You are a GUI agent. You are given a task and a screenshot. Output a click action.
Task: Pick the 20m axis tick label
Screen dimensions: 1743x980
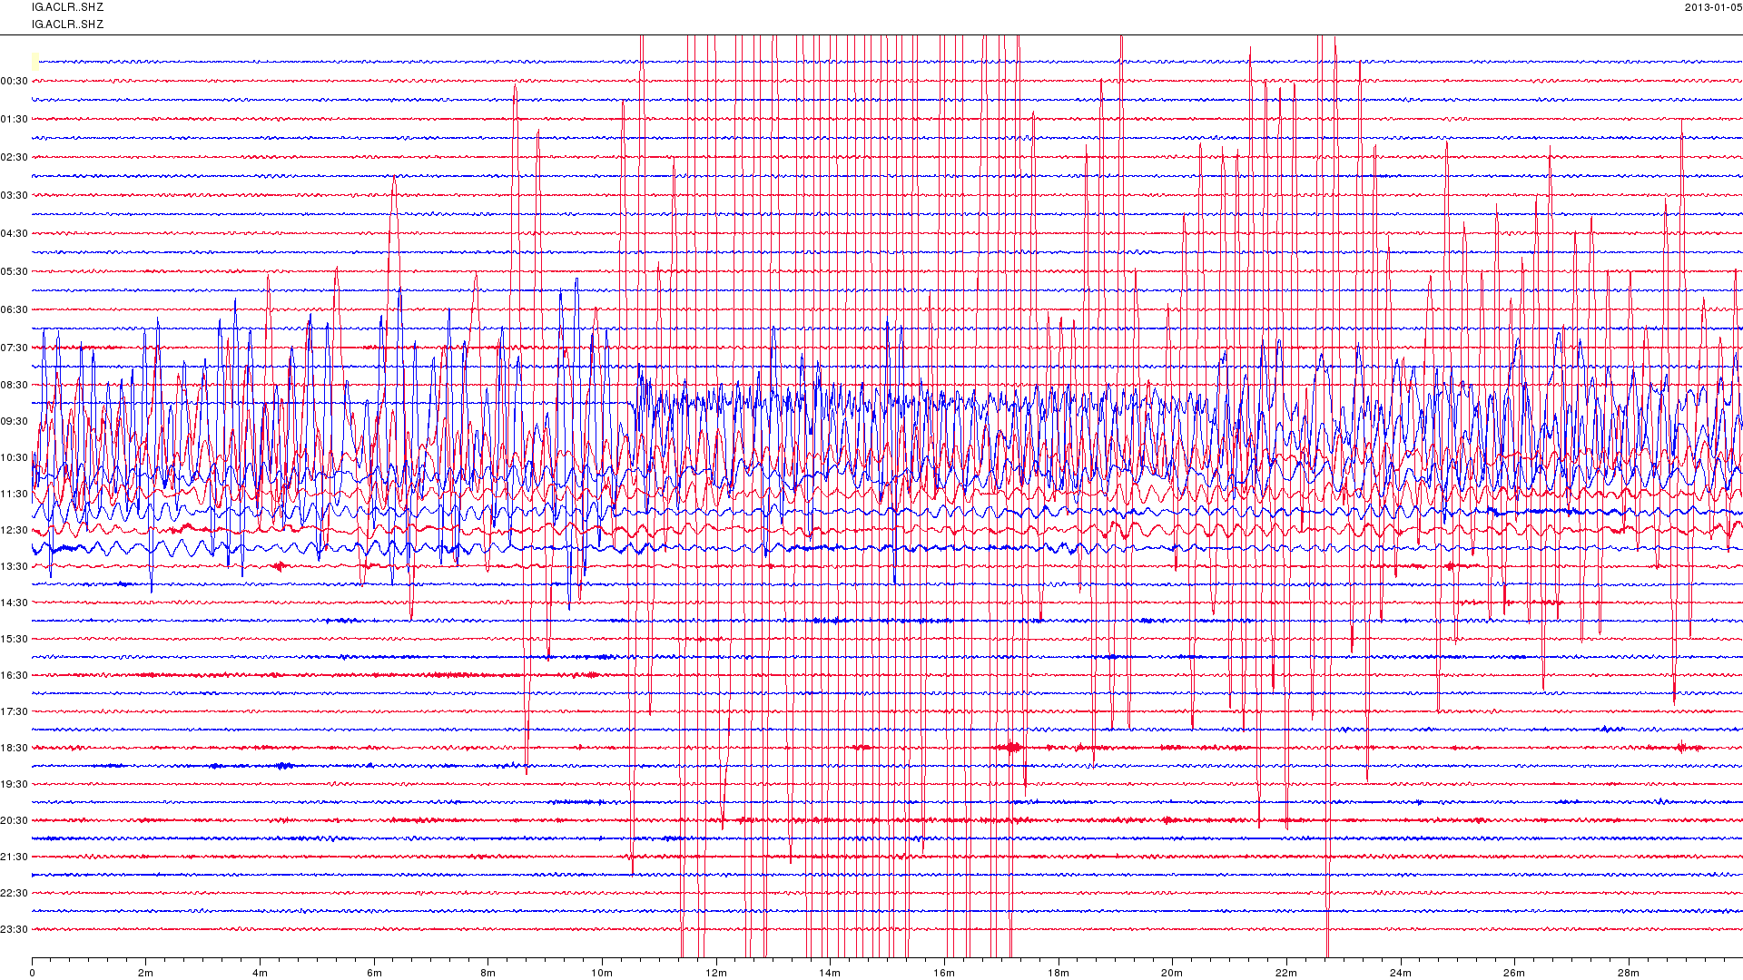pyautogui.click(x=1173, y=974)
